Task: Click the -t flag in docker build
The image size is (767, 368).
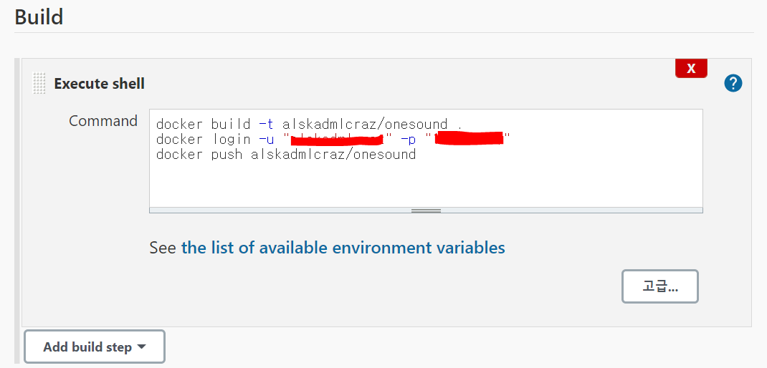Action: [266, 124]
